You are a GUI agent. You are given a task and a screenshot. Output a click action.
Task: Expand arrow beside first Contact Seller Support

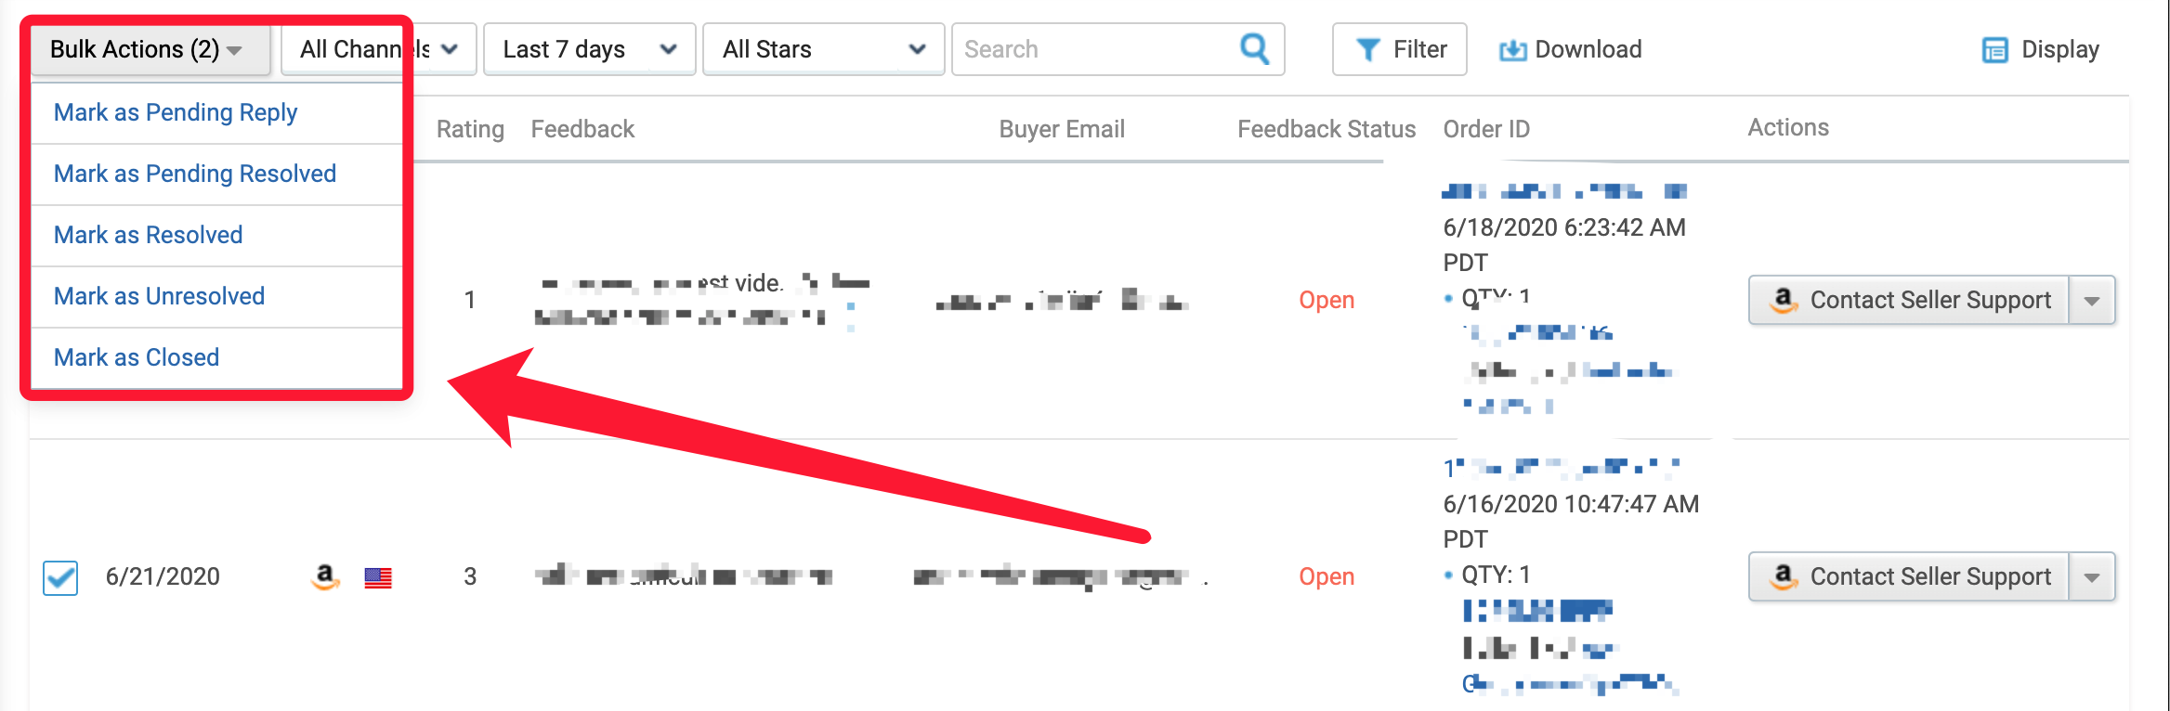[2092, 300]
